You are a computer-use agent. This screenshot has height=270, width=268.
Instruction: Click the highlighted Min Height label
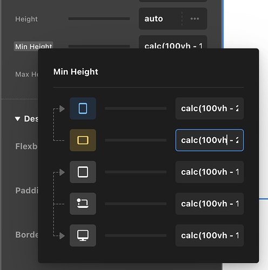point(33,46)
